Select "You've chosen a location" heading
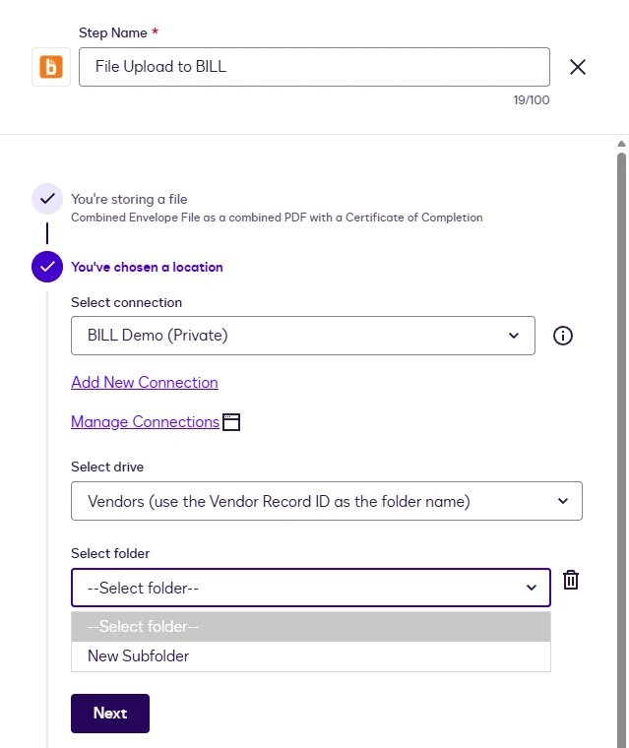Screen dimensions: 629x748 click(x=147, y=267)
